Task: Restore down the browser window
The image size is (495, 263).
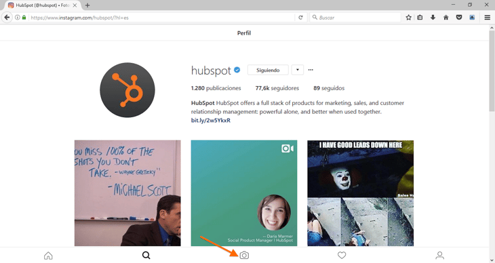Action: pyautogui.click(x=470, y=5)
